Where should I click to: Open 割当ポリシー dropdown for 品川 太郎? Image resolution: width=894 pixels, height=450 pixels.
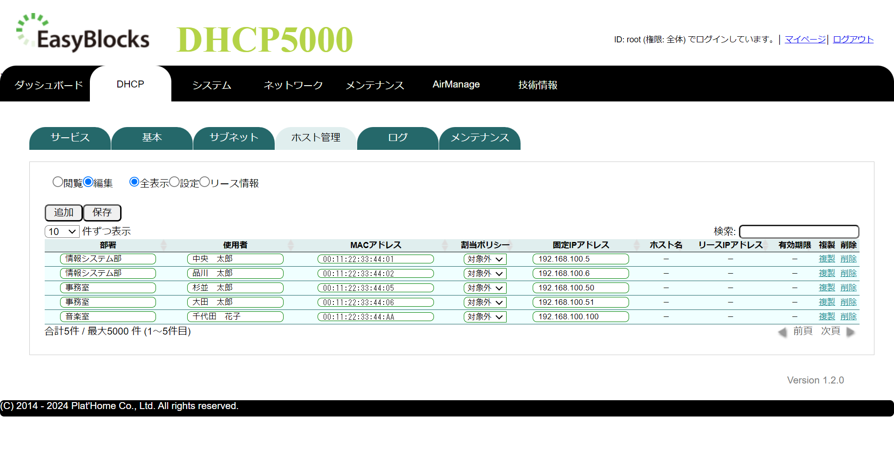(x=485, y=274)
